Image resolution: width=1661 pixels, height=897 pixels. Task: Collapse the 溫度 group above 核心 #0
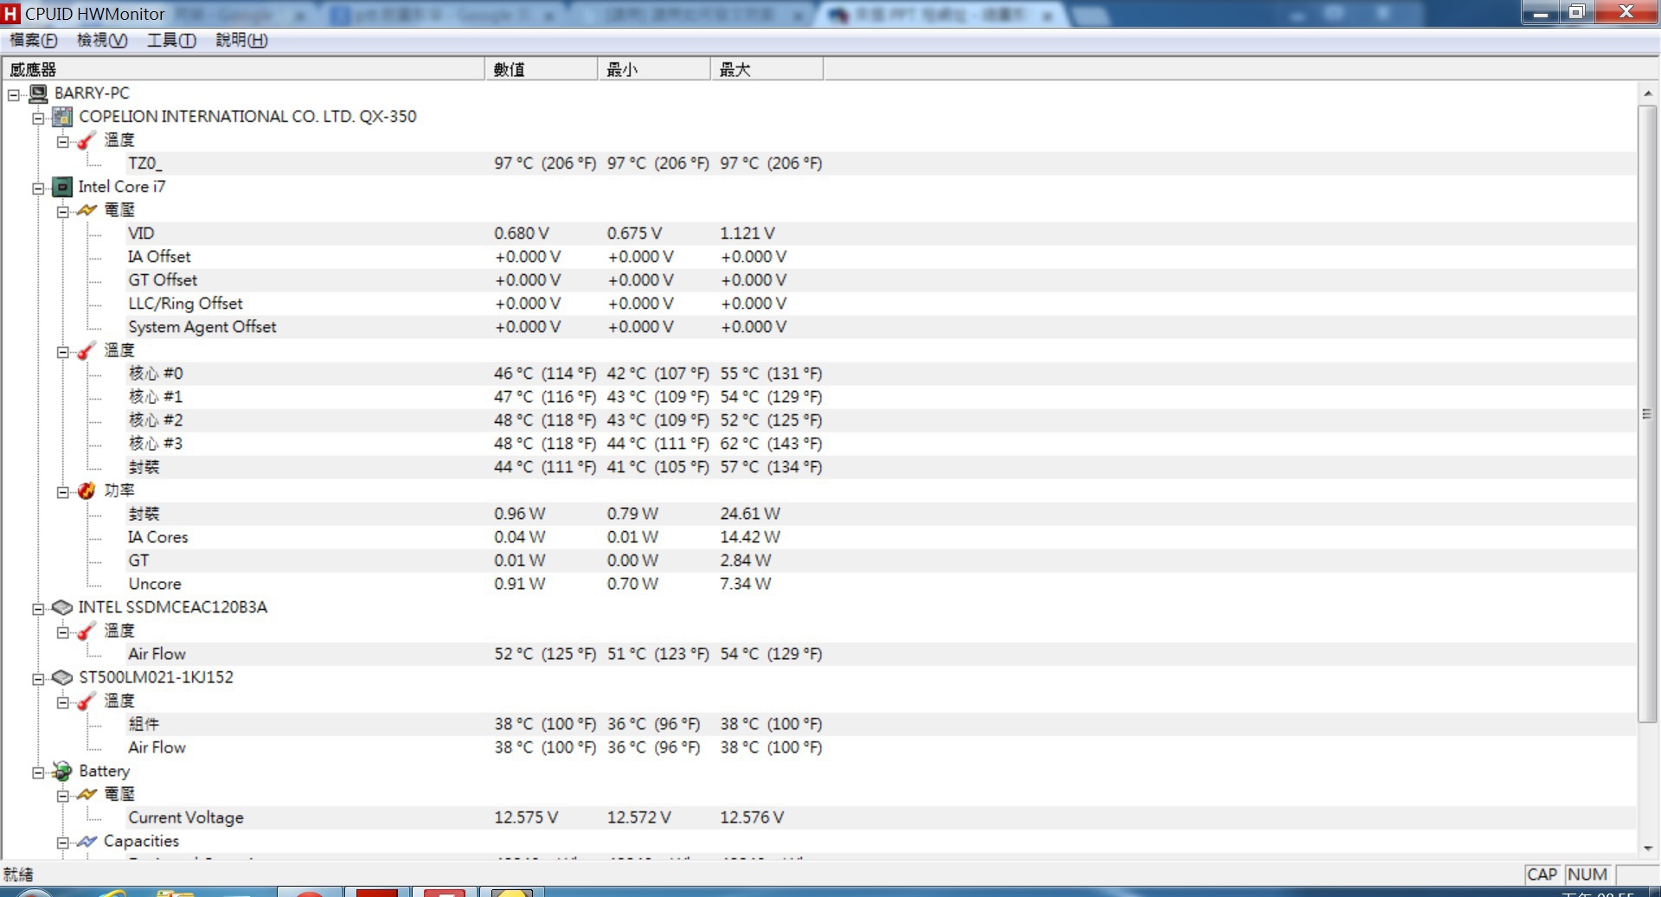(62, 352)
